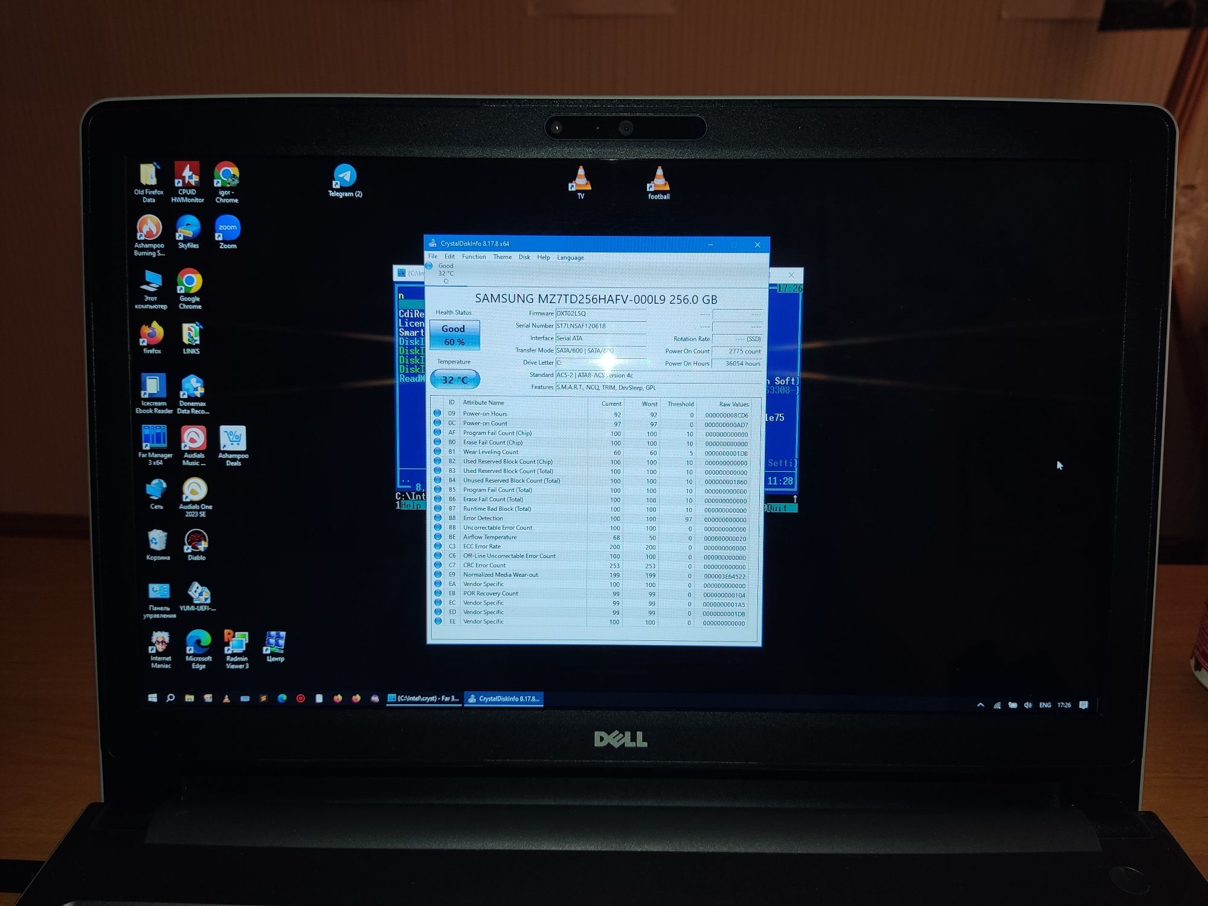1208x906 pixels.
Task: Launch CPUID HWMonitor from the desktop
Action: tap(187, 182)
